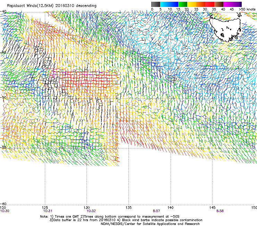Click the '-50' latitude axis label
Image resolution: width=257 pixels, height=226 pixels.
coord(3,97)
